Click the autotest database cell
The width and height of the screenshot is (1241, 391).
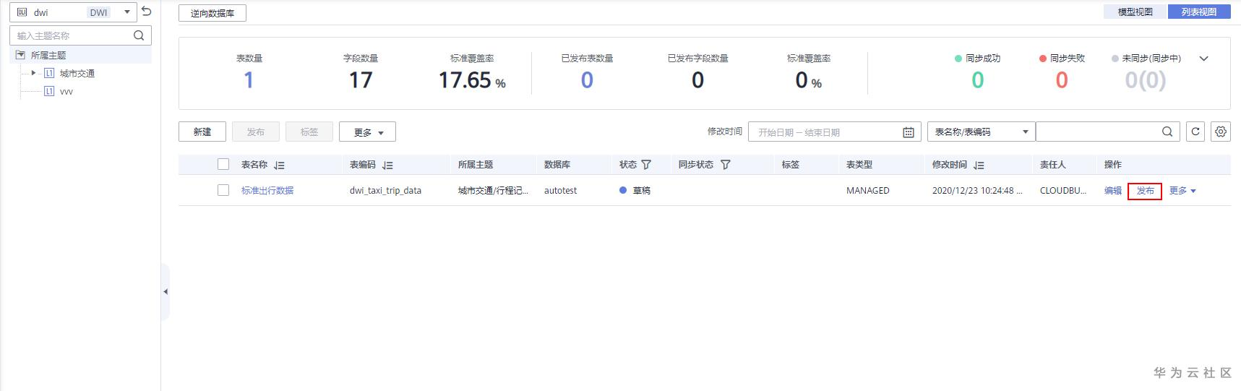click(x=561, y=191)
